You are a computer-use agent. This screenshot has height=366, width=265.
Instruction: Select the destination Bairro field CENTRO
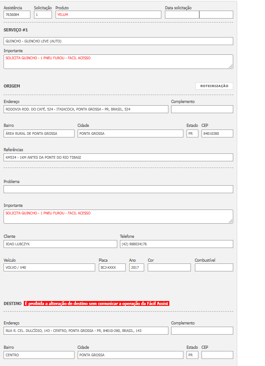39,355
